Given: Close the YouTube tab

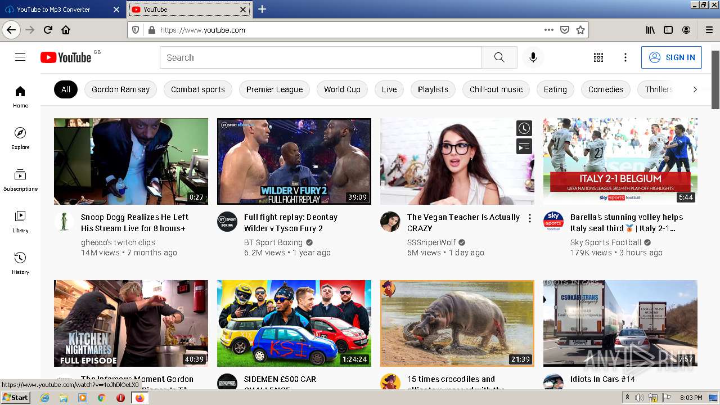Looking at the screenshot, I should click(x=243, y=10).
